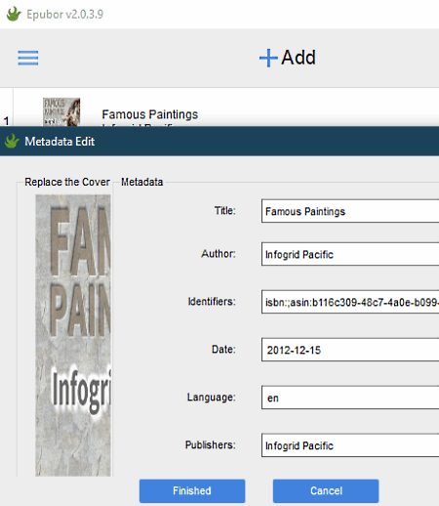Click the Publishers: field label
Image resolution: width=439 pixels, height=506 pixels.
pyautogui.click(x=211, y=444)
